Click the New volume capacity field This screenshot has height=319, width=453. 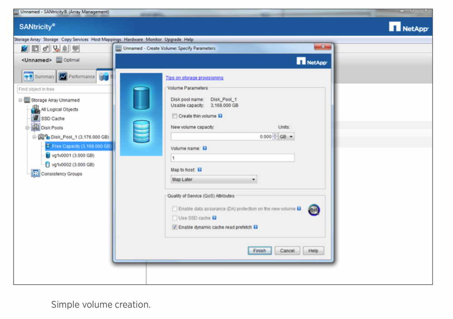click(222, 137)
